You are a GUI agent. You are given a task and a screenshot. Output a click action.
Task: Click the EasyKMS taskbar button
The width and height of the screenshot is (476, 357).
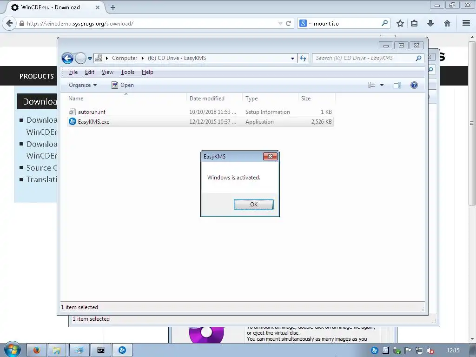(122, 350)
